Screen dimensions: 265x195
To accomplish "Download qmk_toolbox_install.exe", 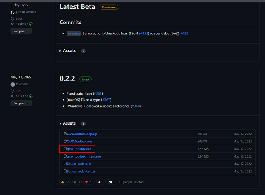I will (84, 156).
